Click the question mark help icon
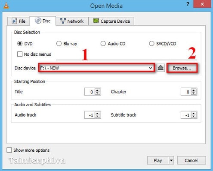The image size is (213, 171). 188,4
